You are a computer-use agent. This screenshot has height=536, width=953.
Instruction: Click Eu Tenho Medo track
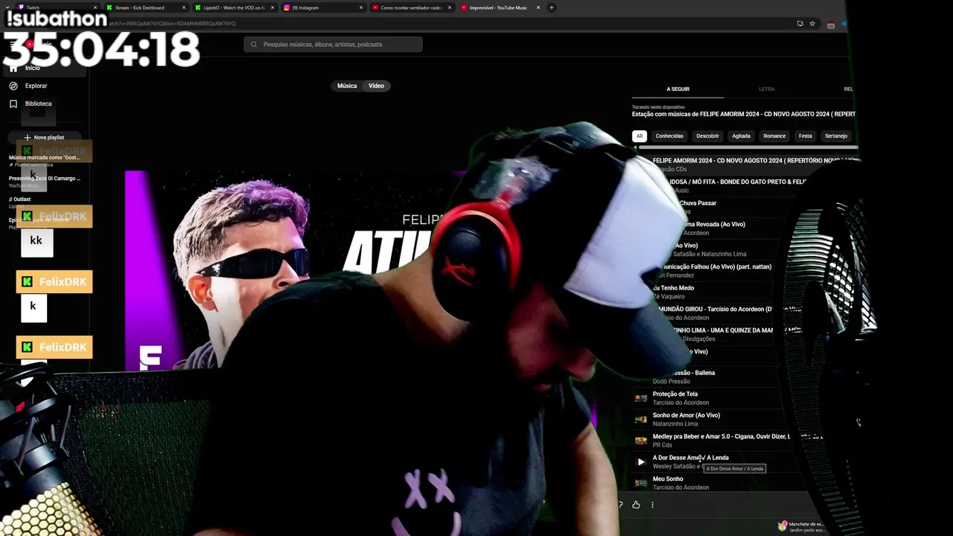[674, 288]
